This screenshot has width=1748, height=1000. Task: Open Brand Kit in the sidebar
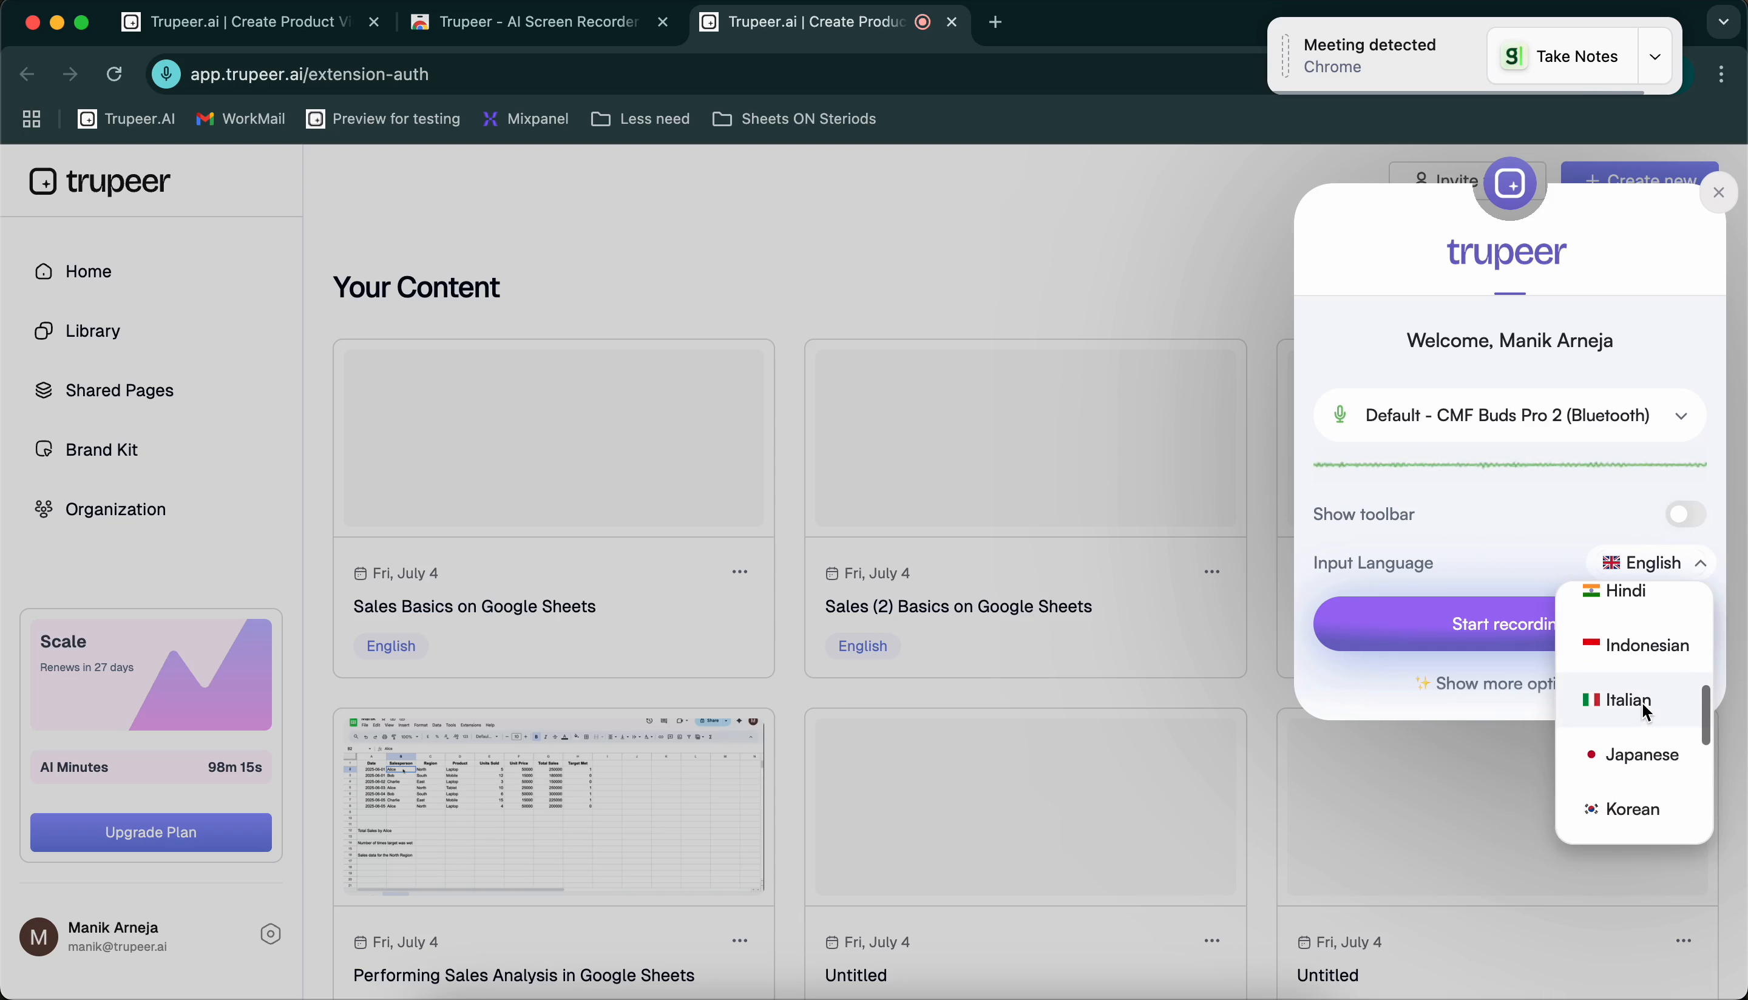pyautogui.click(x=43, y=449)
